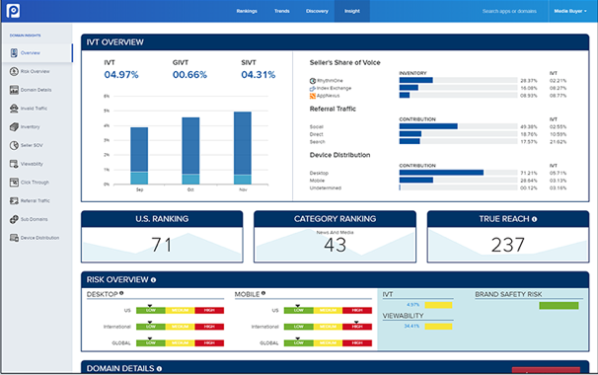Open the Click Through sidebar icon
598x375 pixels.
click(x=14, y=183)
